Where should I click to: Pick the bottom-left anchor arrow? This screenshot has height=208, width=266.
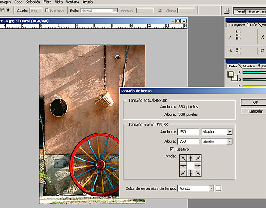point(182,173)
